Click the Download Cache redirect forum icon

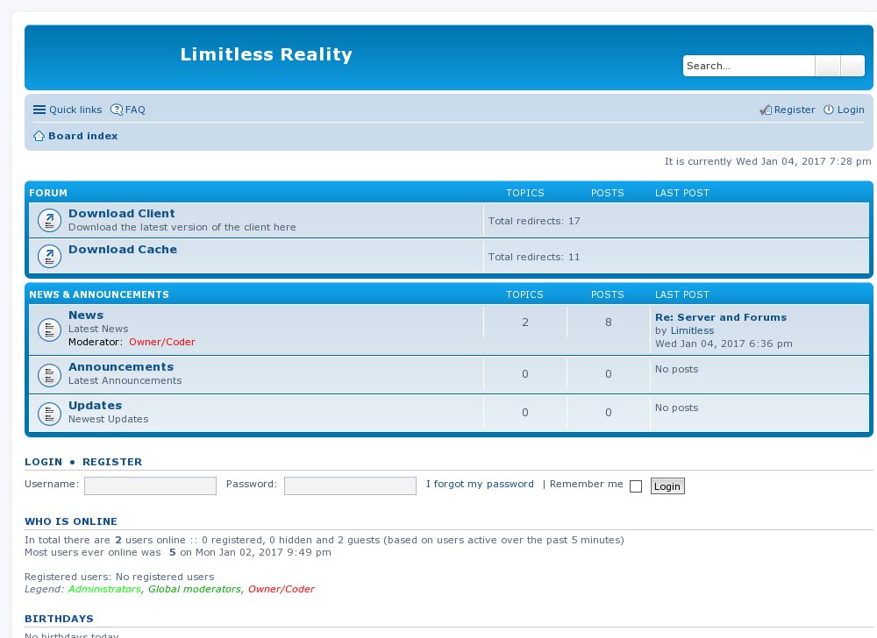tap(49, 256)
